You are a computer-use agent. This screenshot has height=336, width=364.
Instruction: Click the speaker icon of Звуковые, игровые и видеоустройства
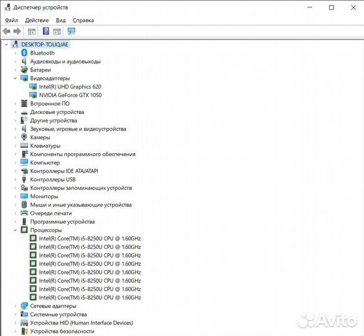[x=24, y=129]
